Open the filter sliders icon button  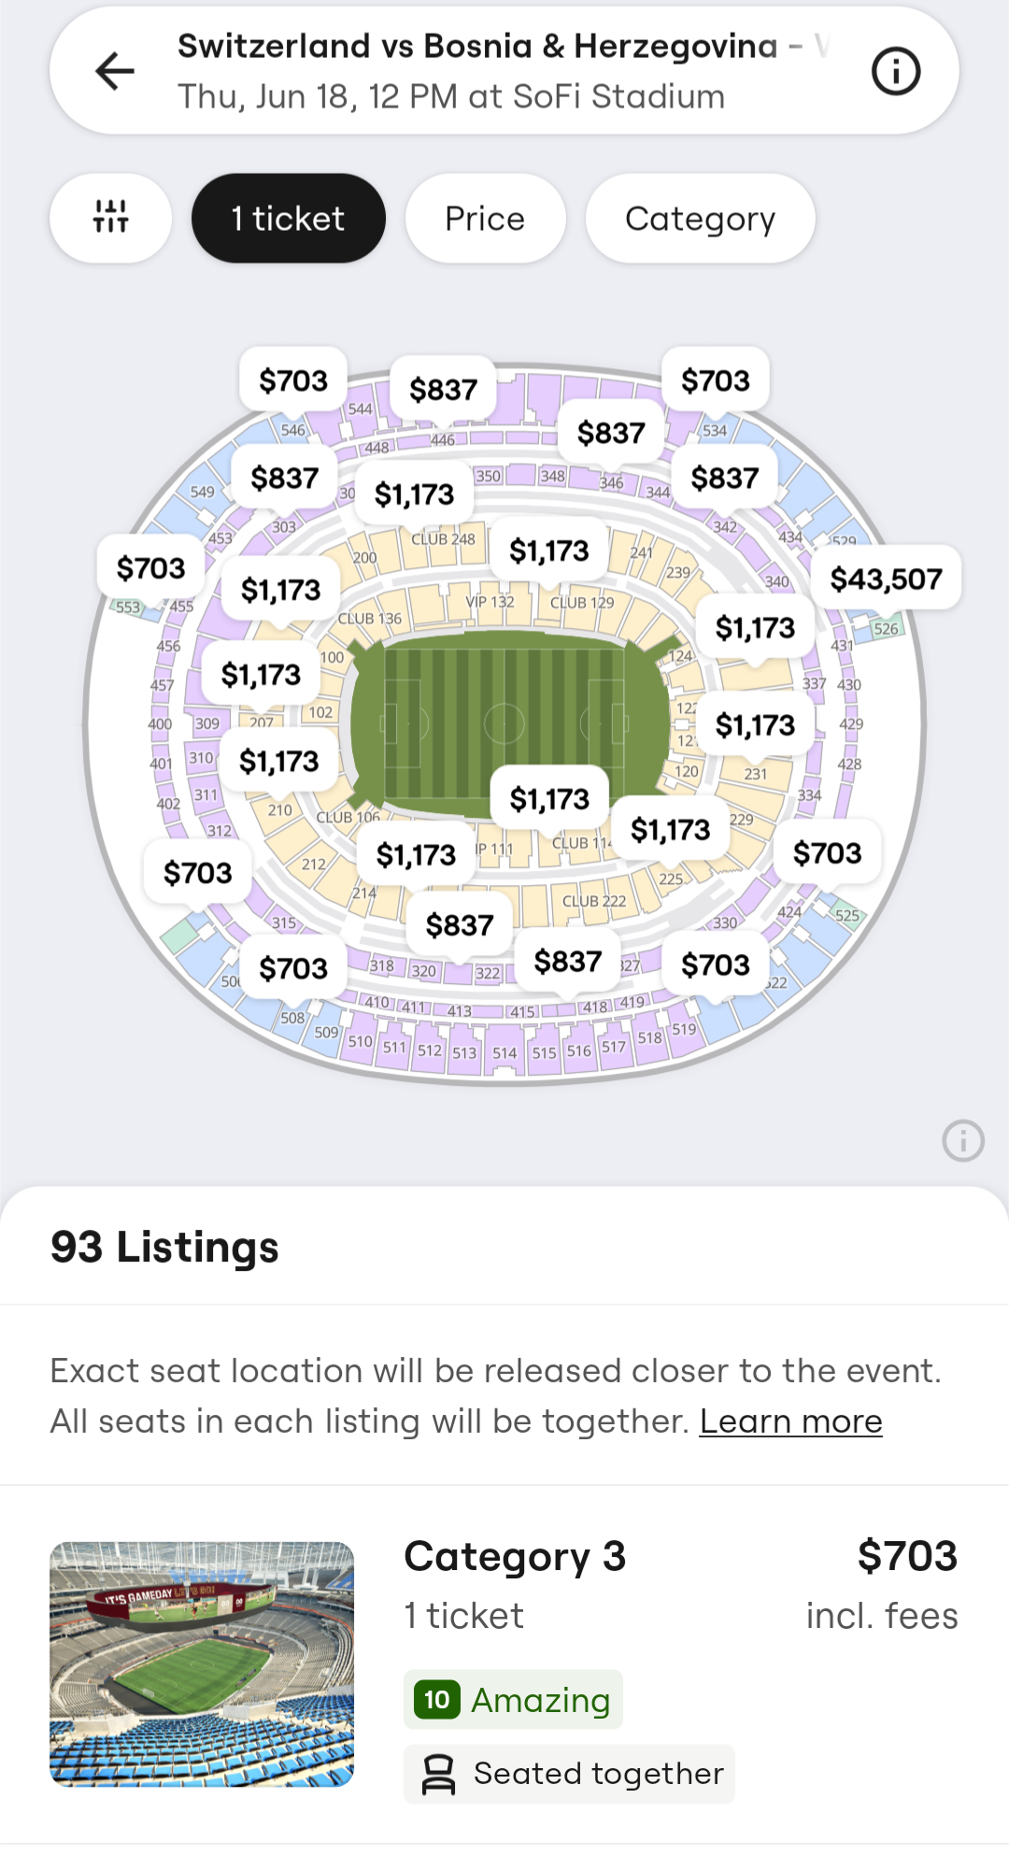pos(110,218)
